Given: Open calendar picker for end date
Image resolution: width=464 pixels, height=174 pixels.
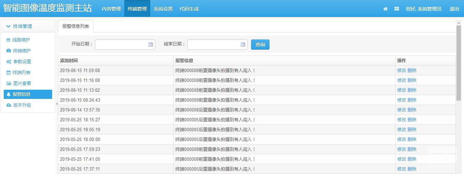Looking at the screenshot, I should 243,45.
